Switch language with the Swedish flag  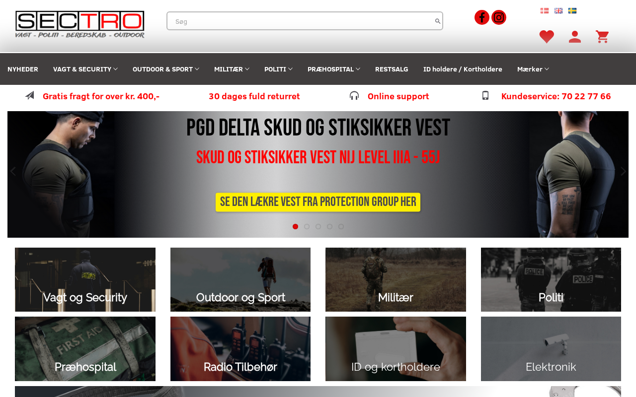[x=572, y=11]
